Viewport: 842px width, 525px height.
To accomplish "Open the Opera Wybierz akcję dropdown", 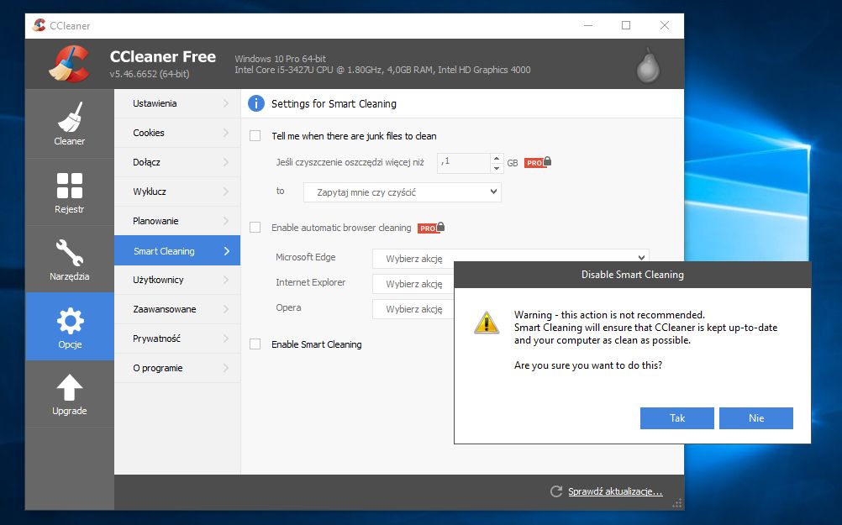I will click(x=413, y=308).
